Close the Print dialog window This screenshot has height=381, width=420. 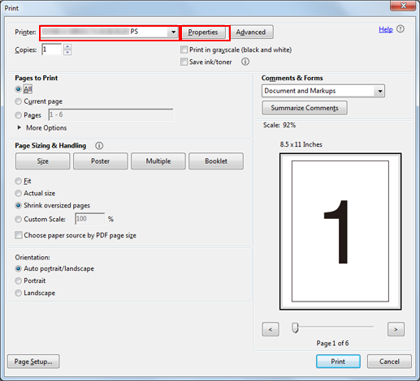tap(403, 6)
